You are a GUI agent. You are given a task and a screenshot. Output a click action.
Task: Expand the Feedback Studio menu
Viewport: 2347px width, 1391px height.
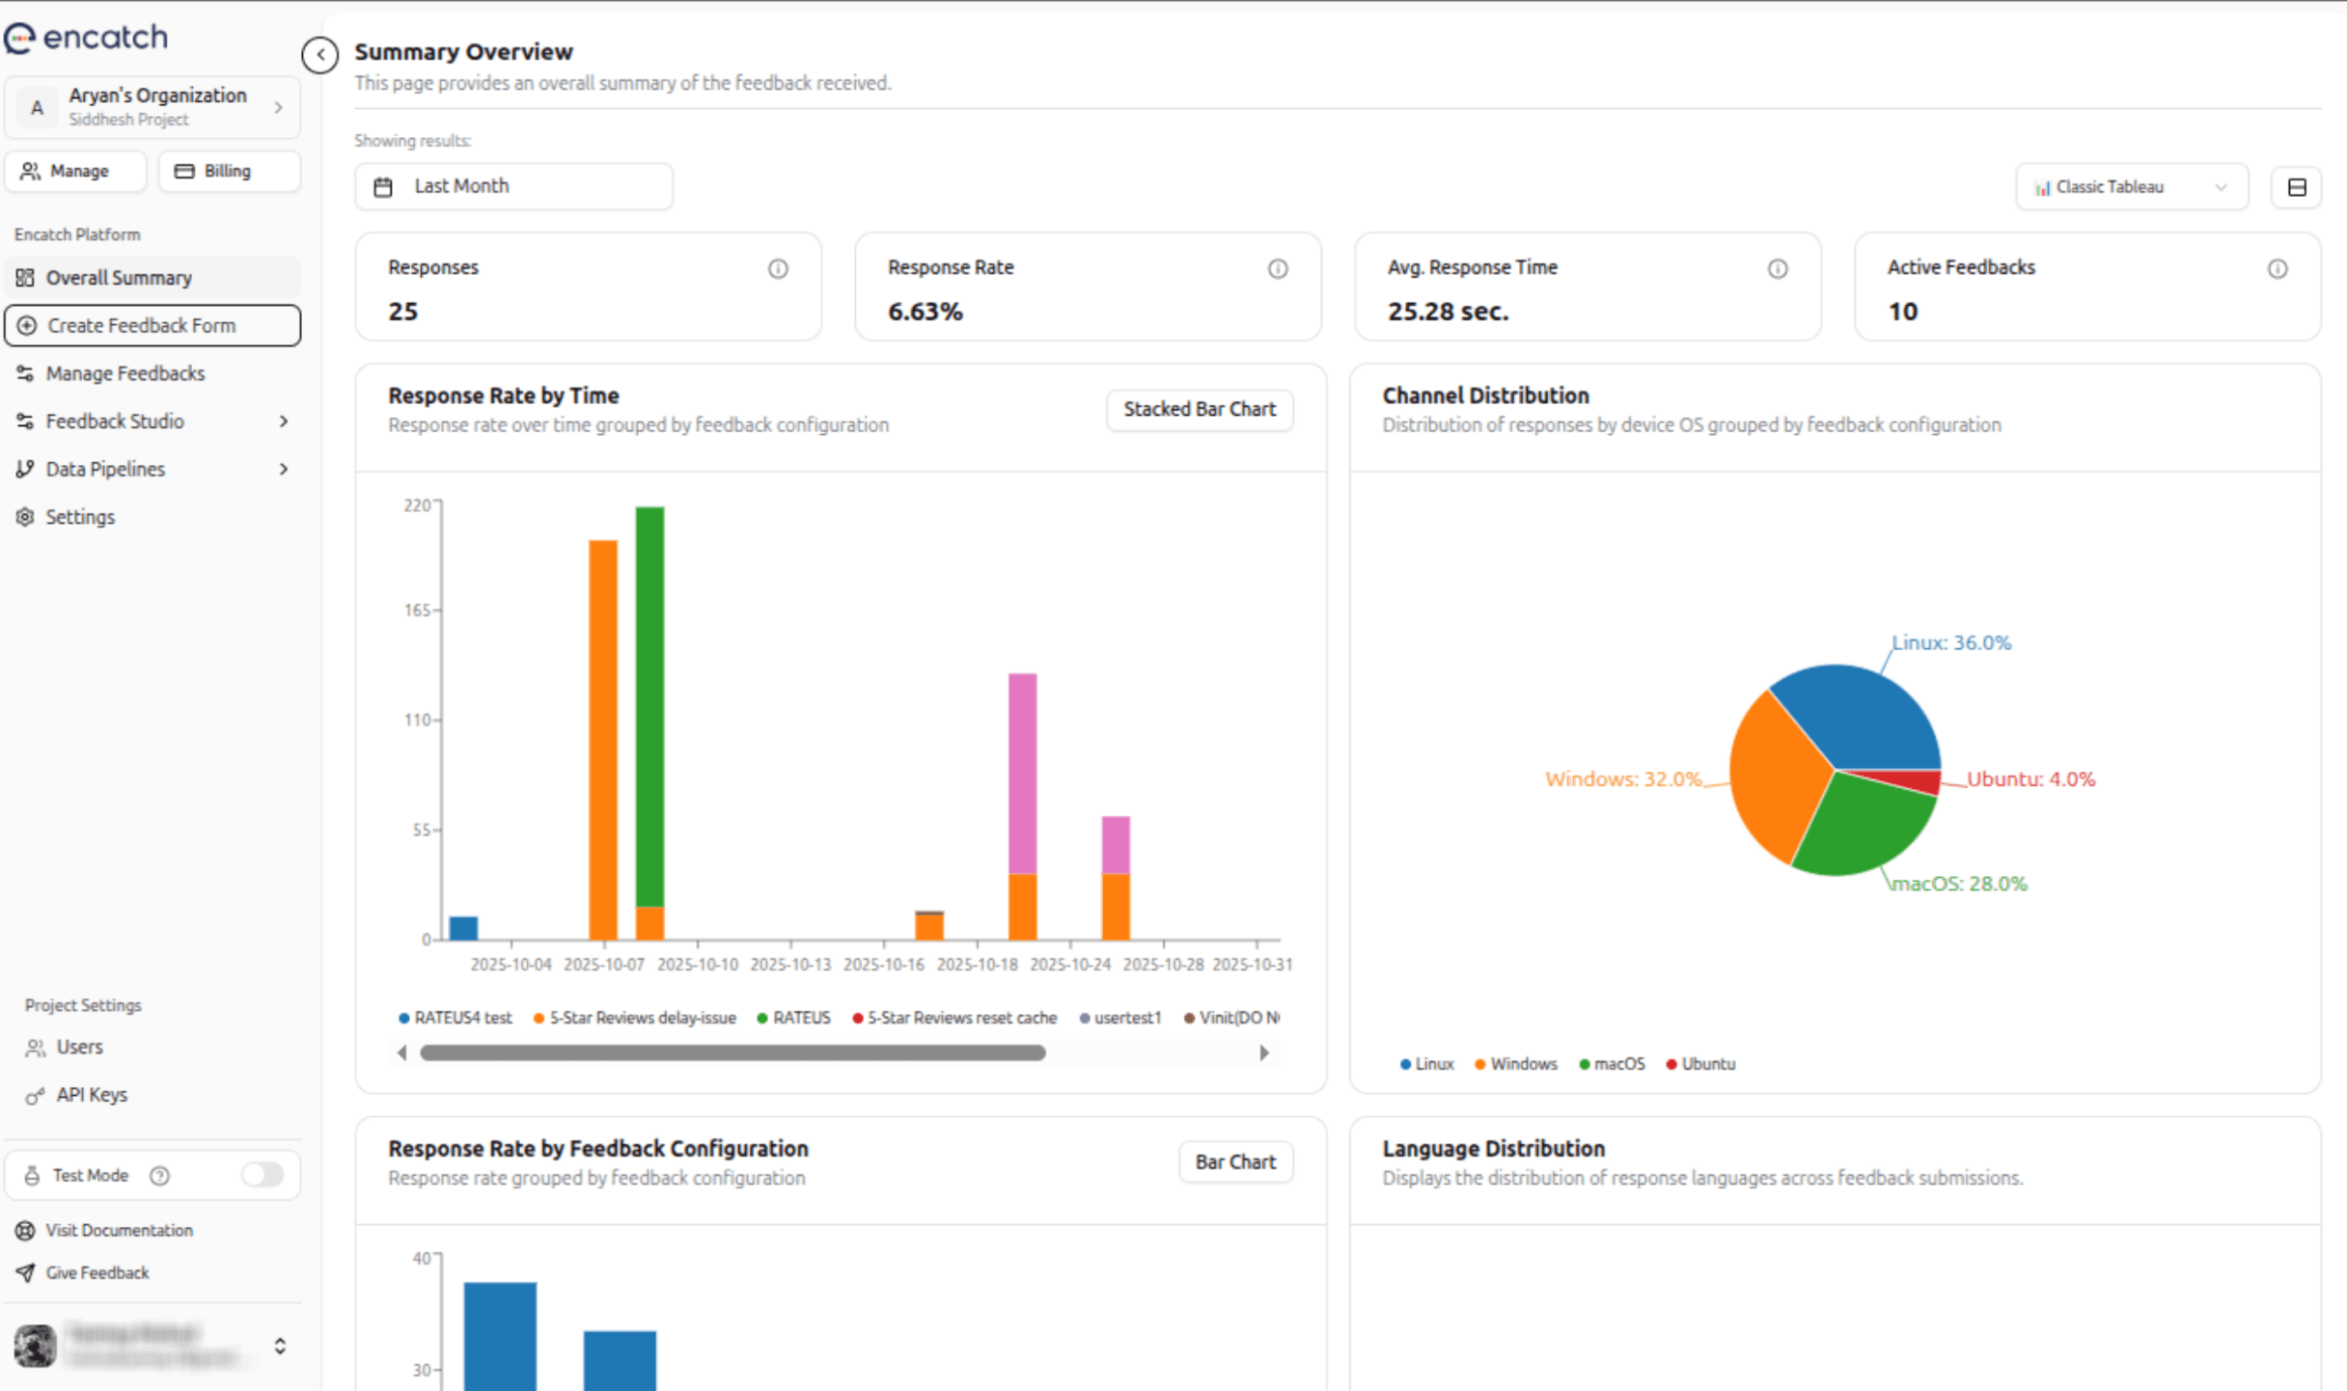click(x=115, y=421)
